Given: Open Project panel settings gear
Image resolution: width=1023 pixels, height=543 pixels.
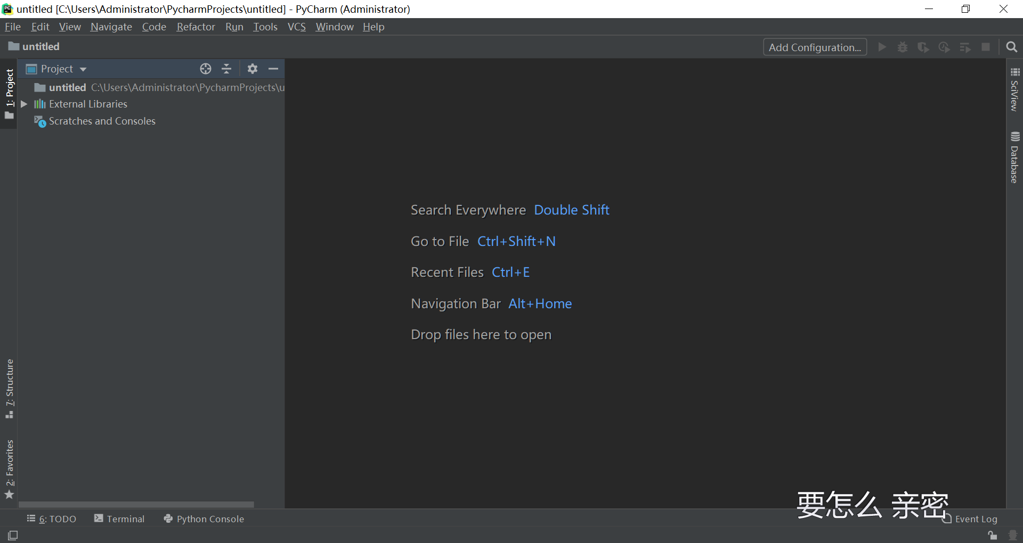Looking at the screenshot, I should click(x=253, y=69).
